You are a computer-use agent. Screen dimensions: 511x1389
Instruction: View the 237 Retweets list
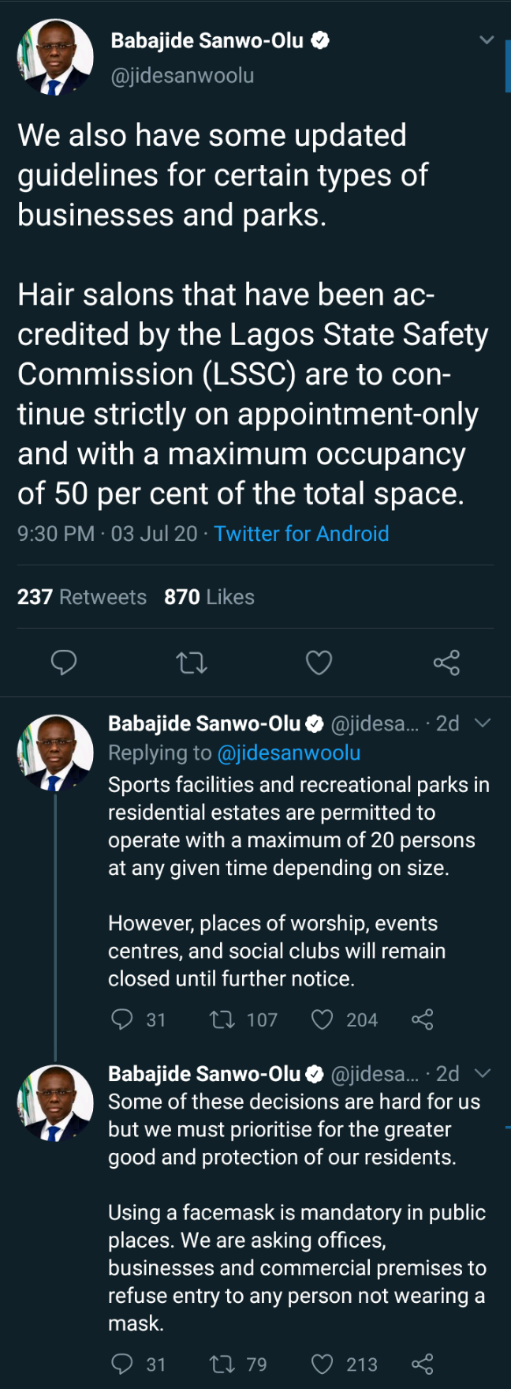(82, 597)
